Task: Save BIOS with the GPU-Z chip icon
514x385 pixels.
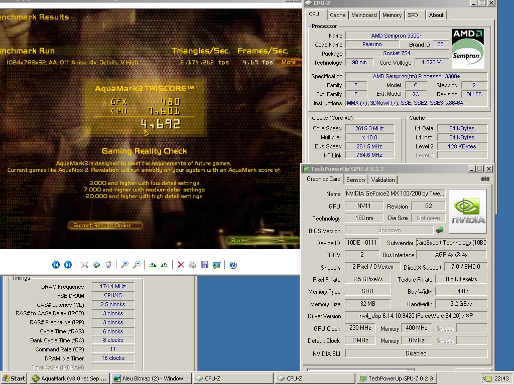Action: (x=440, y=230)
